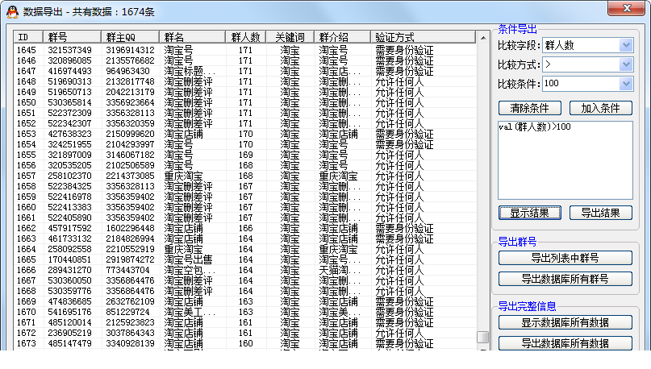
Task: Close the 数据导出 window
Action: tap(627, 8)
